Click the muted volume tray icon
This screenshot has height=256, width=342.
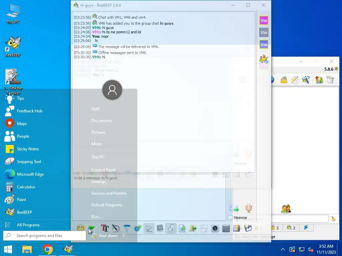click(x=311, y=249)
